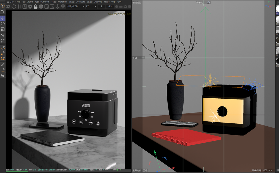Open the 对象 - Objects menu
Screen dimensions: 279x173
coord(42,2)
